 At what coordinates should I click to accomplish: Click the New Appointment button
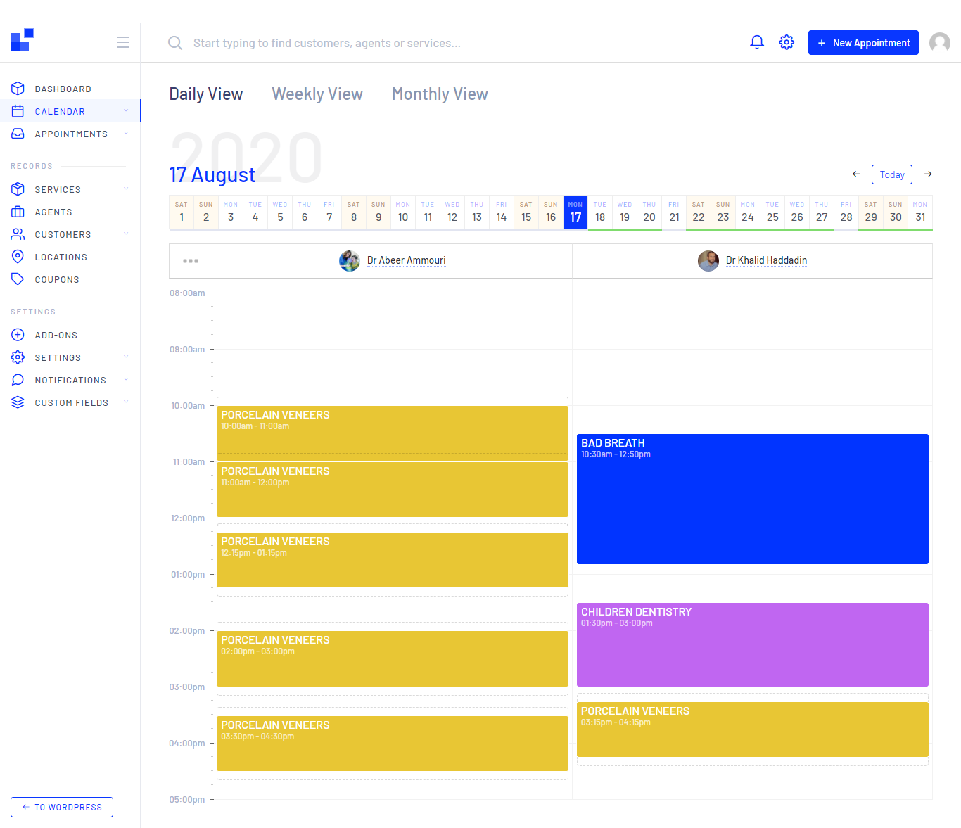click(863, 43)
